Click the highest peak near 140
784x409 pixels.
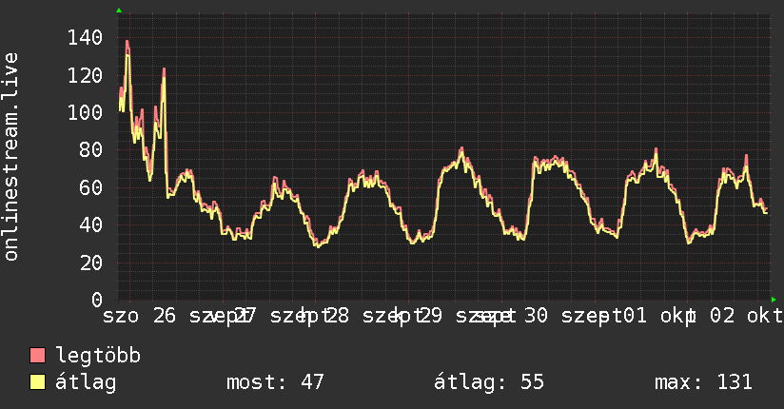click(x=127, y=43)
